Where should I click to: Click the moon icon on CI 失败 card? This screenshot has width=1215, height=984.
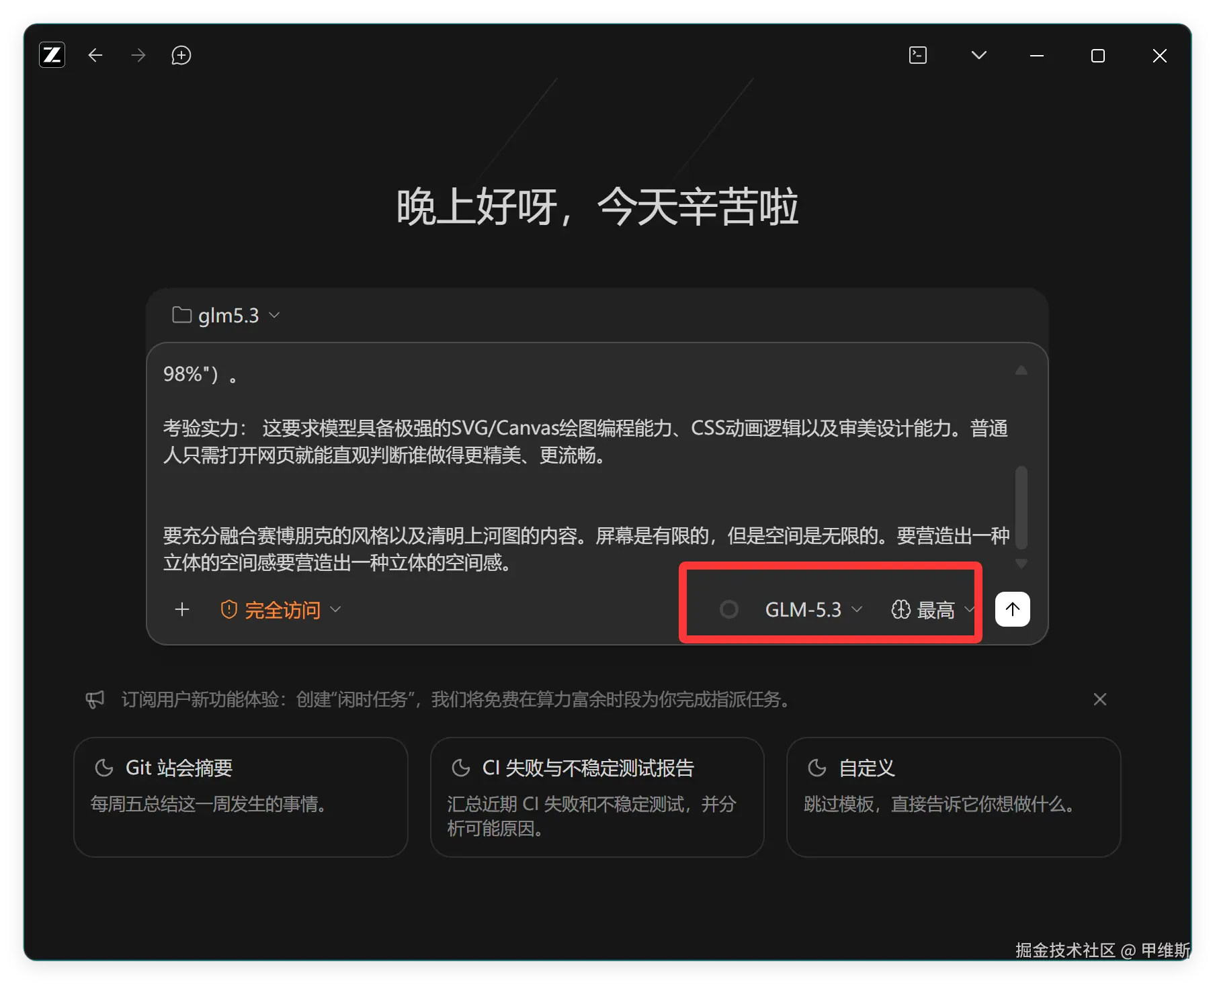[x=460, y=768]
